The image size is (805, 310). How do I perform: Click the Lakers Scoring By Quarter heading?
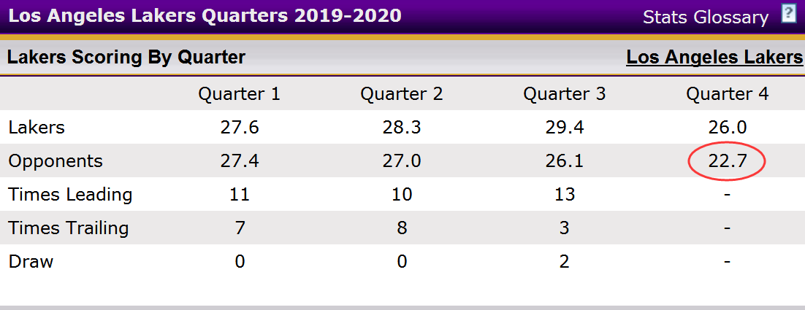tap(126, 57)
